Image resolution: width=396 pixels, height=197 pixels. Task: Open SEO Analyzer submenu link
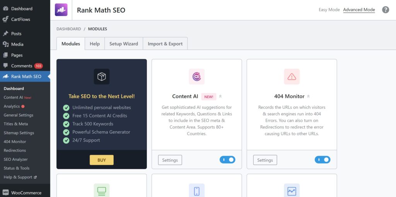[x=15, y=159]
